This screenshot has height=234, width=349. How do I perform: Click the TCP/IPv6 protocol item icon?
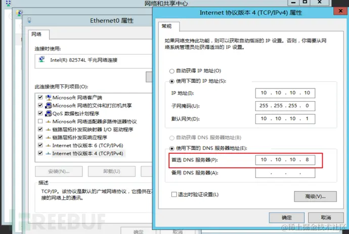click(48, 146)
